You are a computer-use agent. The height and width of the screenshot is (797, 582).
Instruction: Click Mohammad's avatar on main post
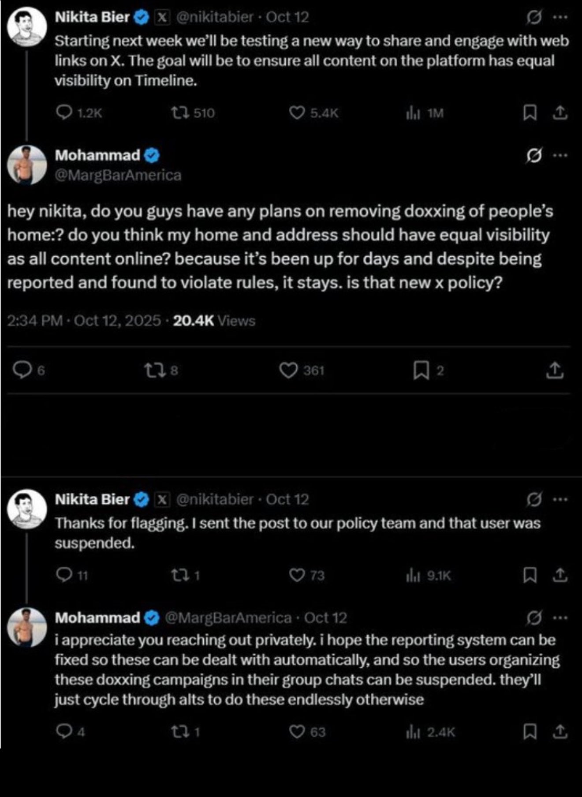tap(27, 165)
